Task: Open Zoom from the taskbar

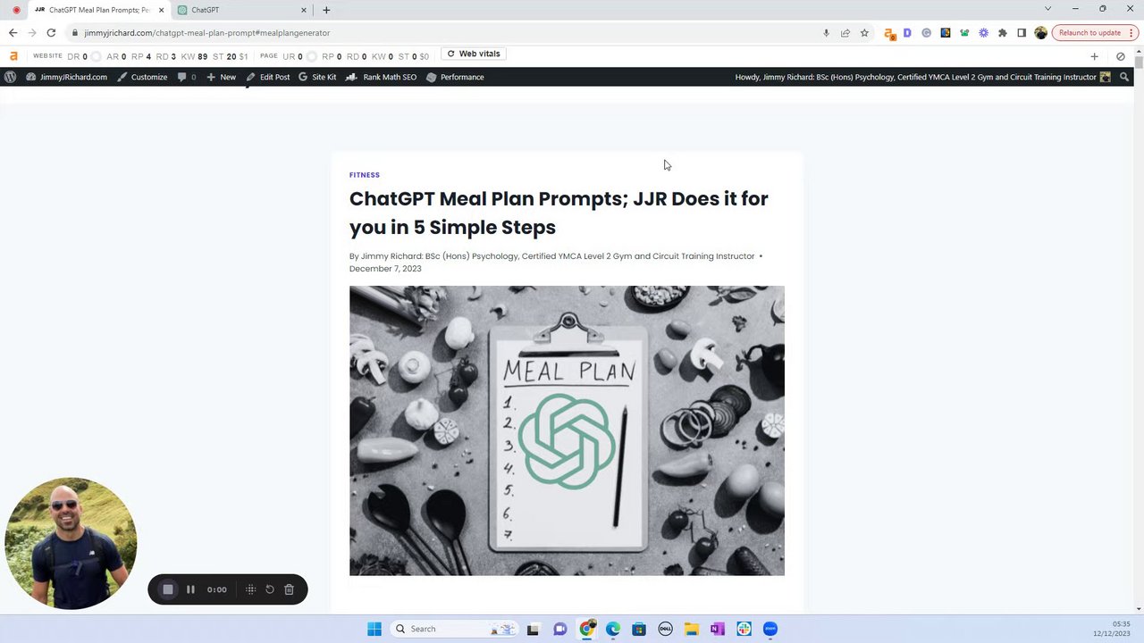Action: click(770, 629)
